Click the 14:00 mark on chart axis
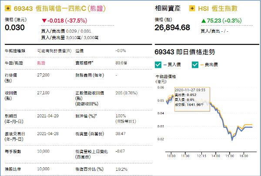Viewport: 261px width, 176px height. tap(216, 156)
